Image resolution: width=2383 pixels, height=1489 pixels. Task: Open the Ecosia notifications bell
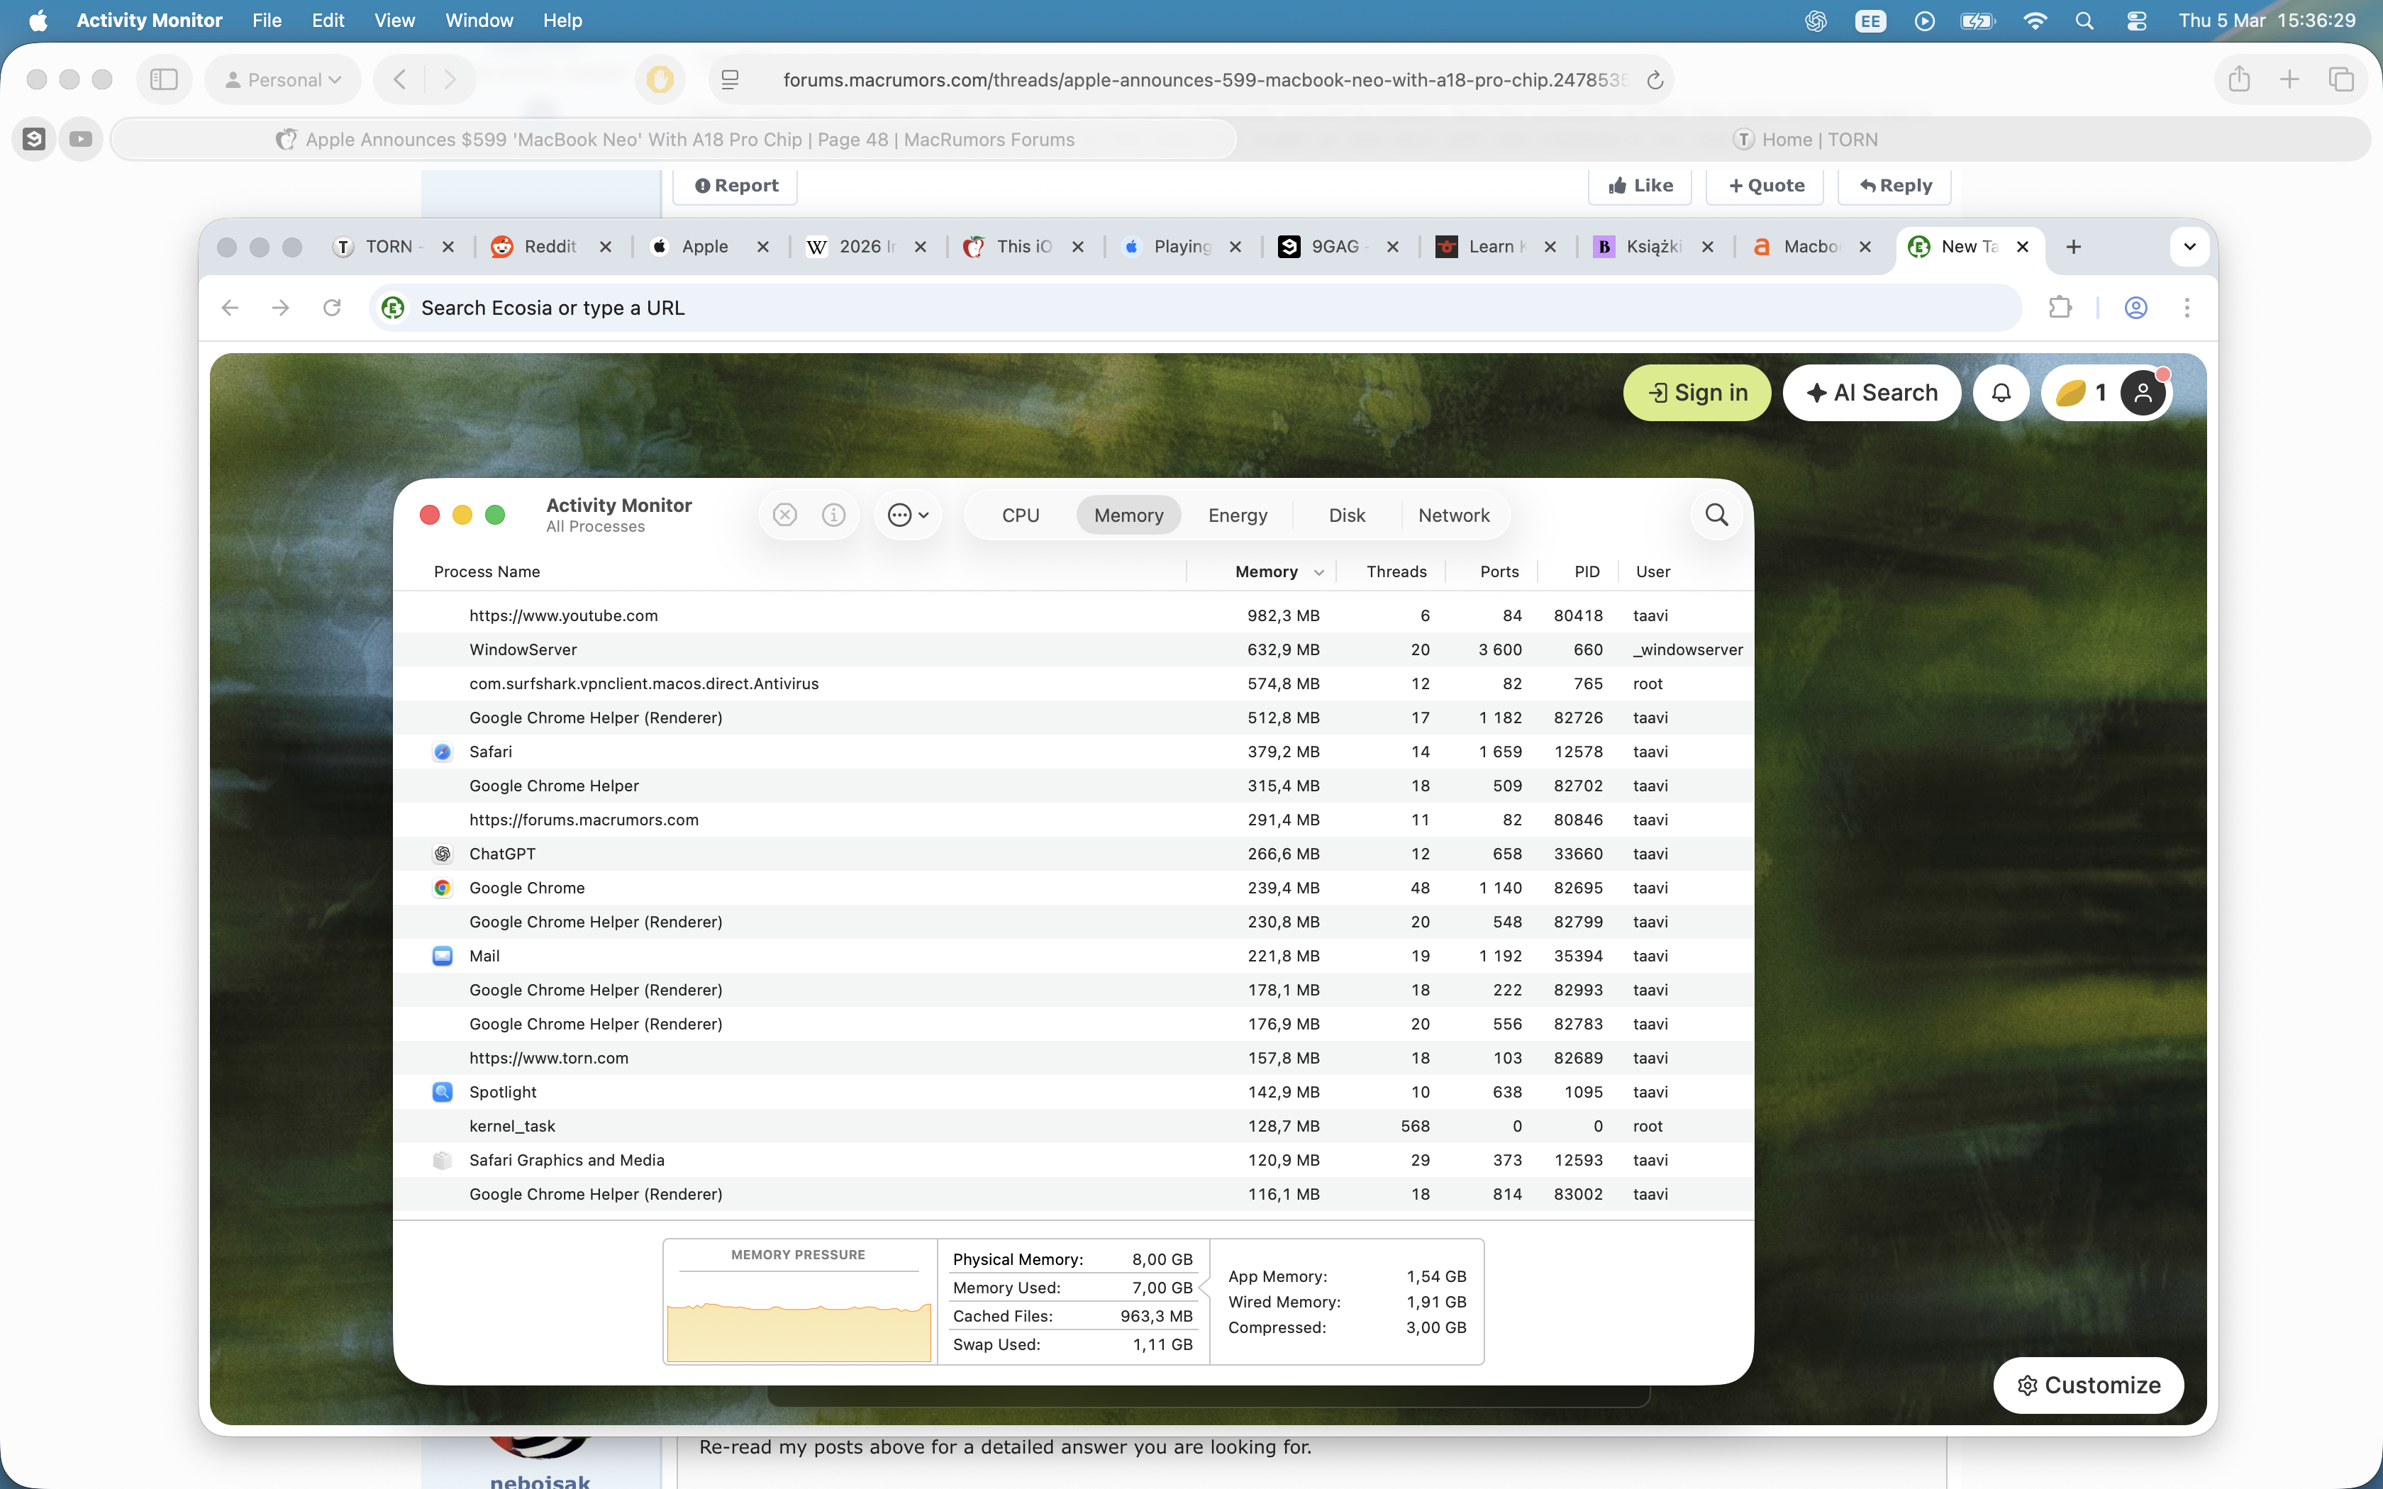pyautogui.click(x=2001, y=393)
